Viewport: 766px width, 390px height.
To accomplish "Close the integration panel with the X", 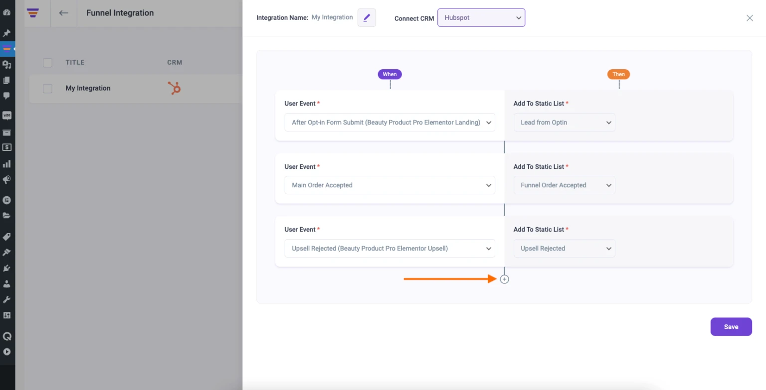I will pos(750,18).
